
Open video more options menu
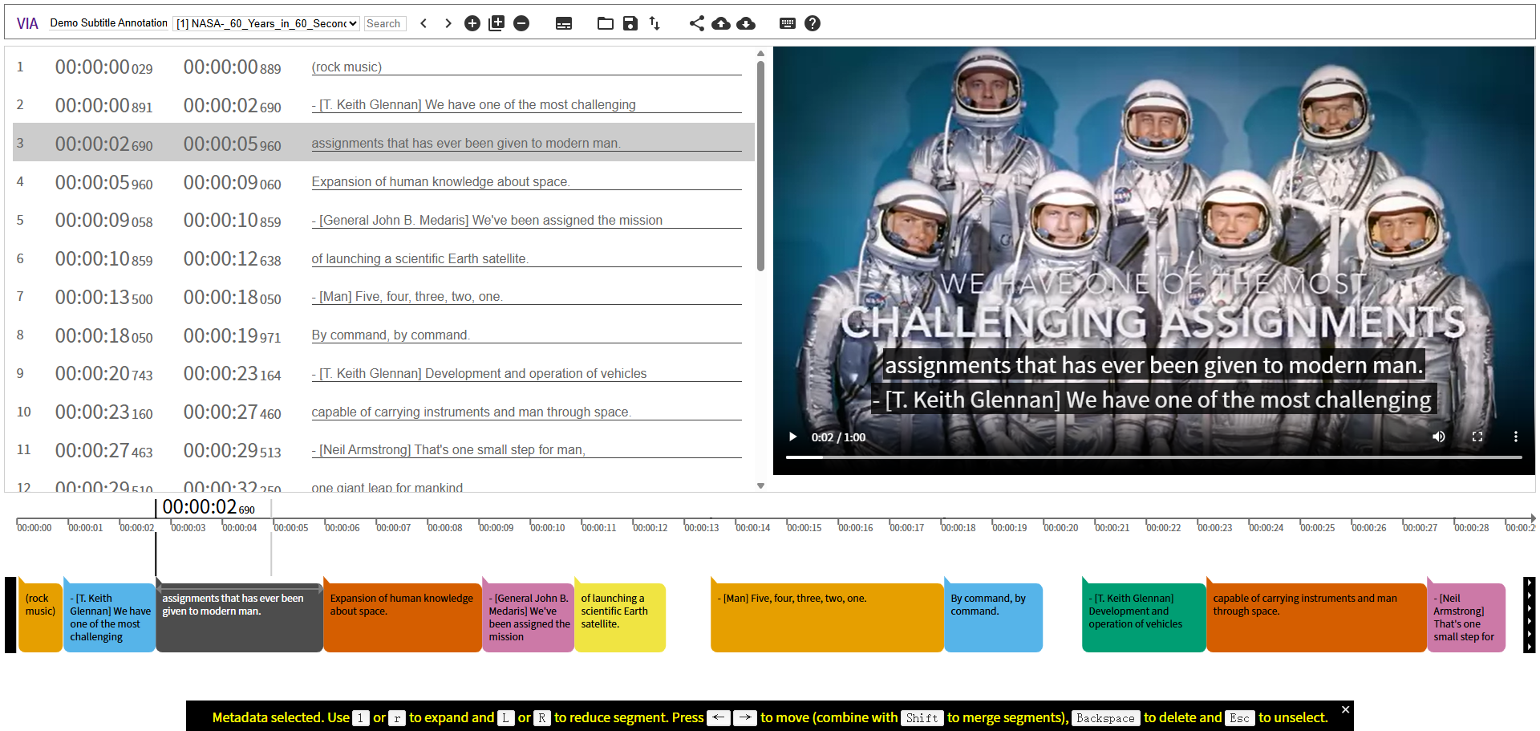1516,437
